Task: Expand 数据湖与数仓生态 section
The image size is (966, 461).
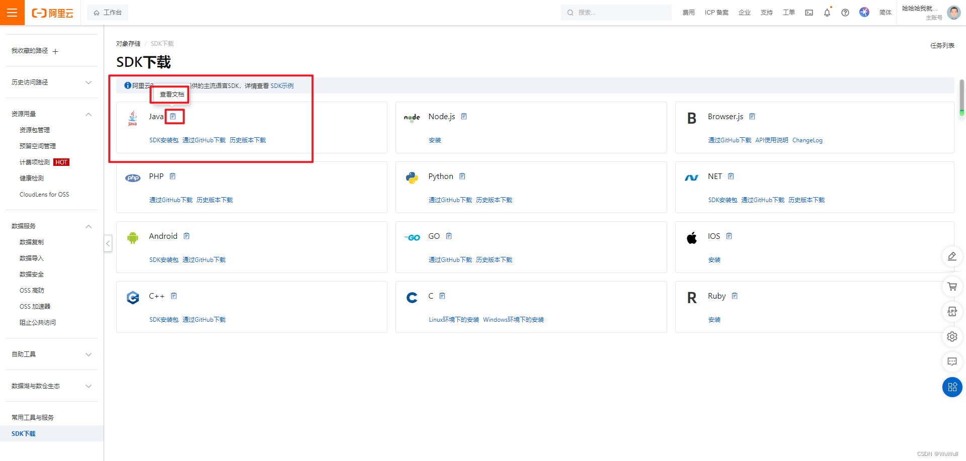Action: 89,386
